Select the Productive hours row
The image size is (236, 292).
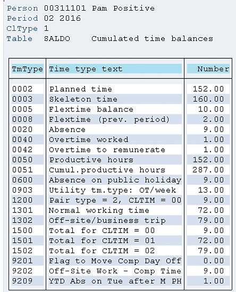coord(121,160)
